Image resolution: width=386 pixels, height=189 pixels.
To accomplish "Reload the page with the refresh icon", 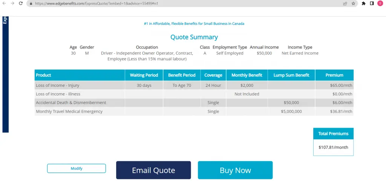I will tap(21, 3).
